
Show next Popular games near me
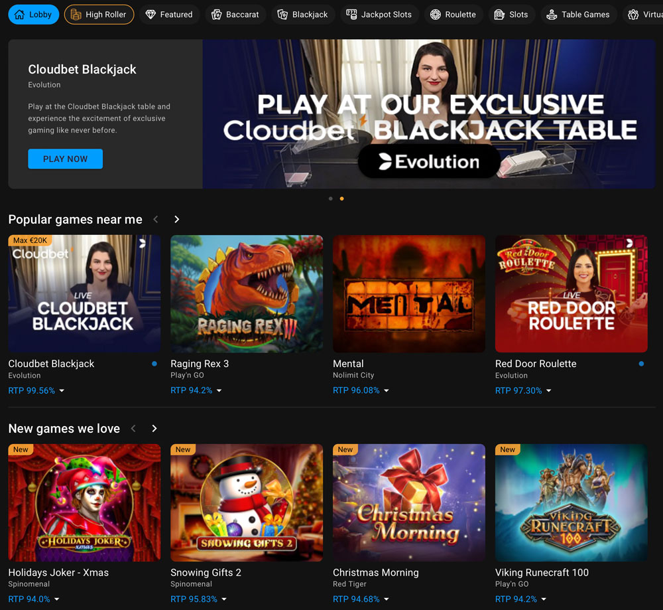pyautogui.click(x=177, y=219)
